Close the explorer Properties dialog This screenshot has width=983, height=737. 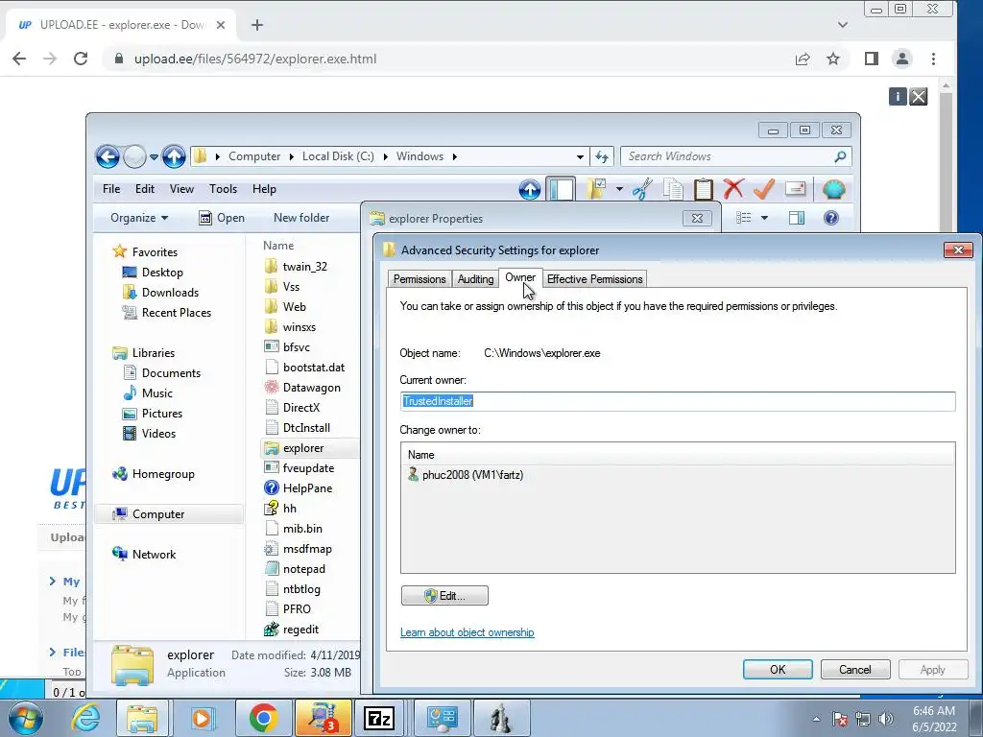point(697,218)
